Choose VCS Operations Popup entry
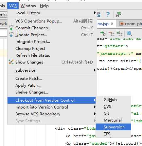This screenshot has width=142, height=146. [52, 21]
